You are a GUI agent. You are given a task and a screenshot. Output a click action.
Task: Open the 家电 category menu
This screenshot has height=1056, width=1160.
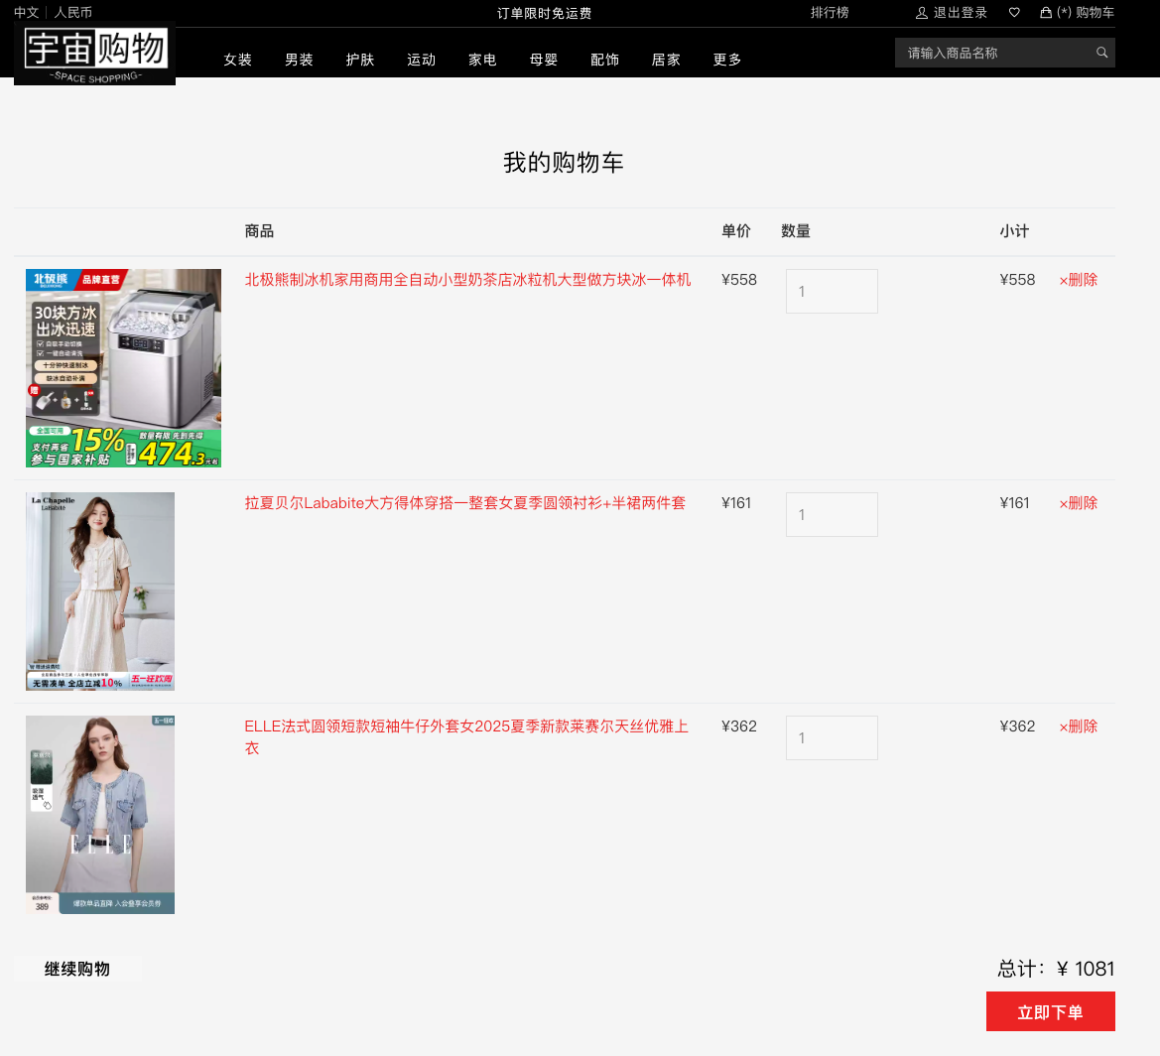click(482, 60)
